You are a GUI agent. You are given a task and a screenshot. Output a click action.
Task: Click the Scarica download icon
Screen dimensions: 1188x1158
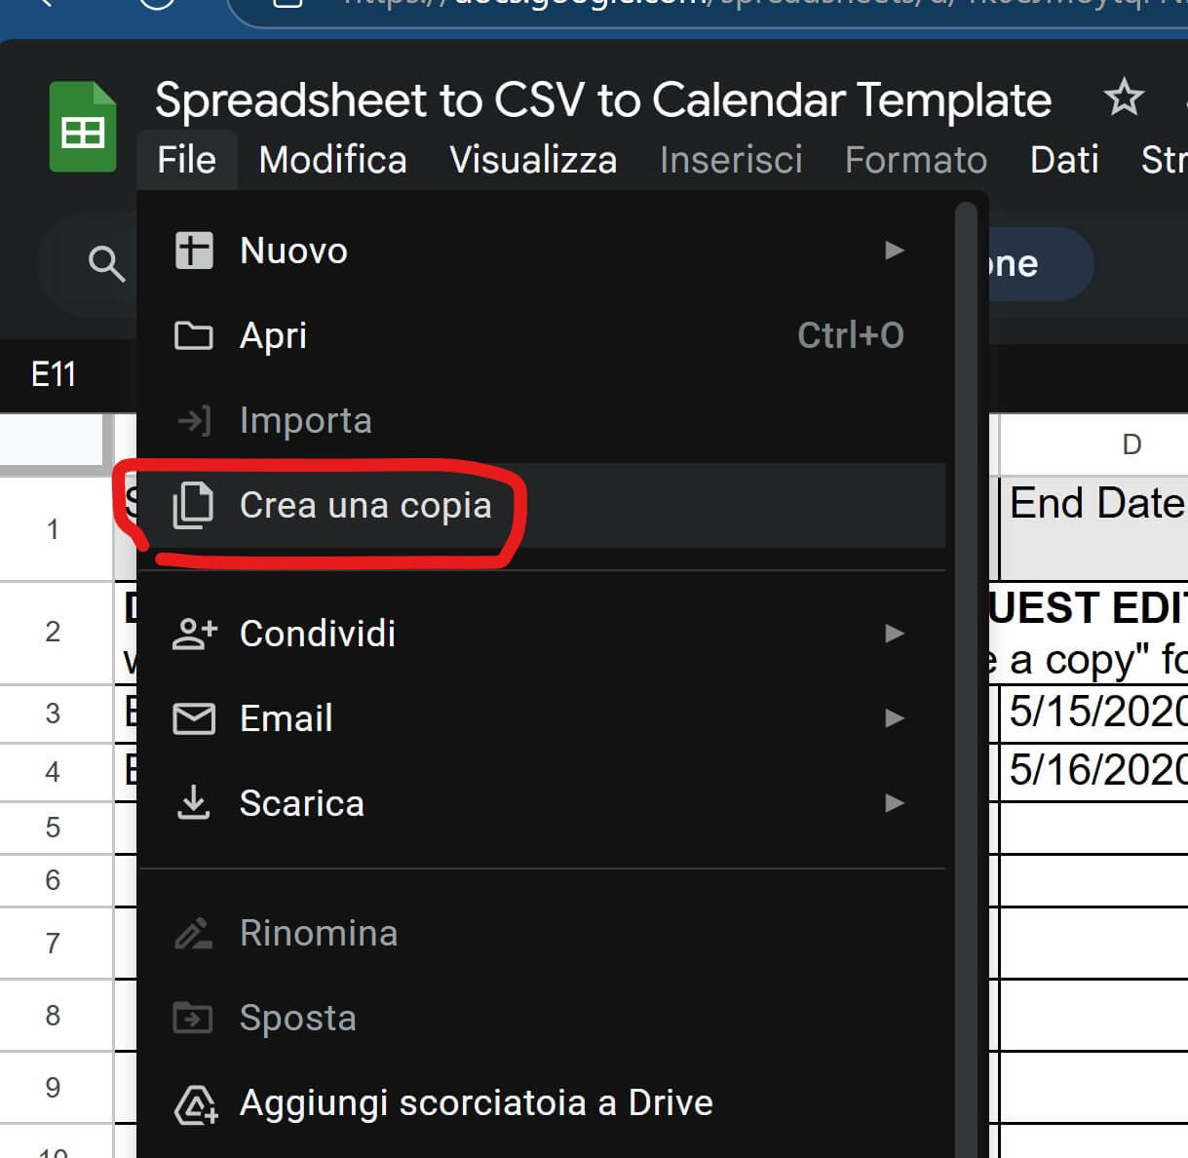click(x=194, y=803)
